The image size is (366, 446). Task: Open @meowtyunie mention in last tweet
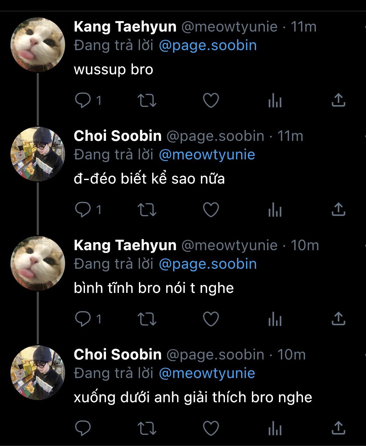(x=207, y=373)
